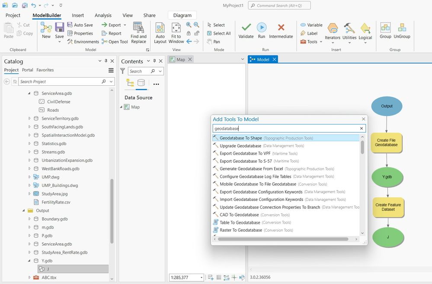Open model Properties
This screenshot has height=284, width=432.
coord(80,33)
